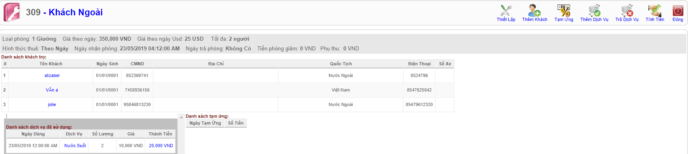The width and height of the screenshot is (688, 154).
Task: Open guest Văn a link
Action: coord(52,90)
